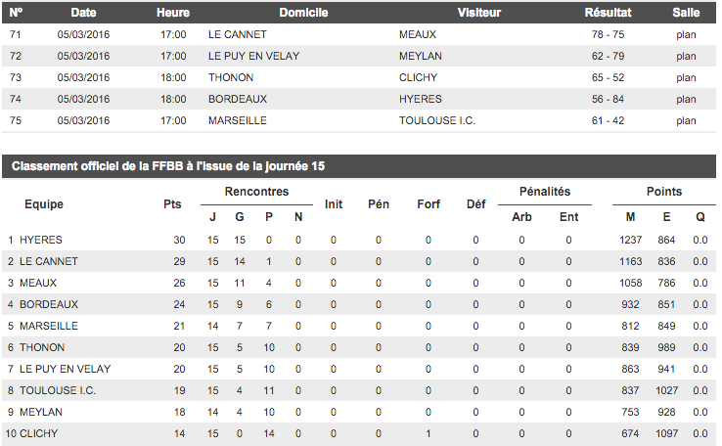Select CLICHY in the standings ranking
The image size is (722, 446).
coord(39,433)
